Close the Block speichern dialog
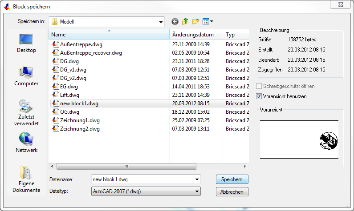Viewport: 354px width, 211px height. [341, 4]
